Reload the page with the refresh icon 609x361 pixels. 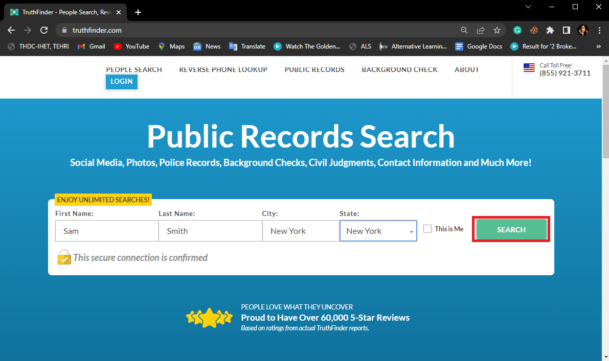pos(43,30)
